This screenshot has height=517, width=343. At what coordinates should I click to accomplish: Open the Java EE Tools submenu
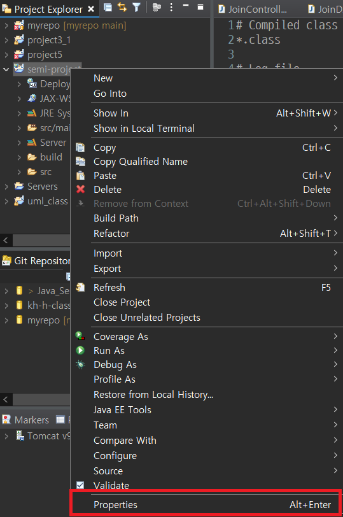207,410
